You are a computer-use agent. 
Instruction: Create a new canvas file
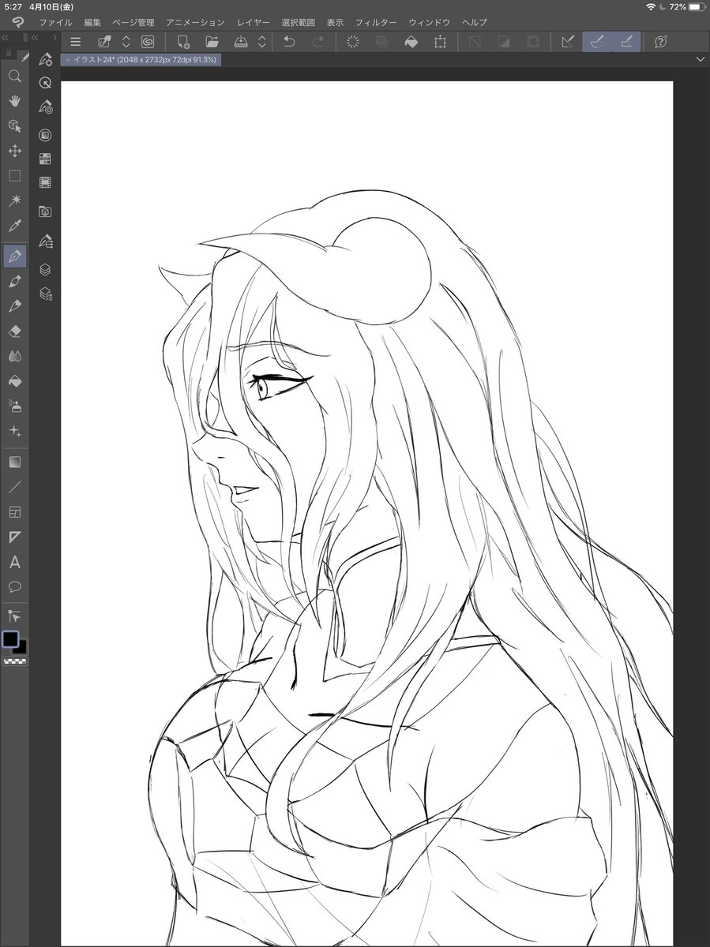(184, 42)
